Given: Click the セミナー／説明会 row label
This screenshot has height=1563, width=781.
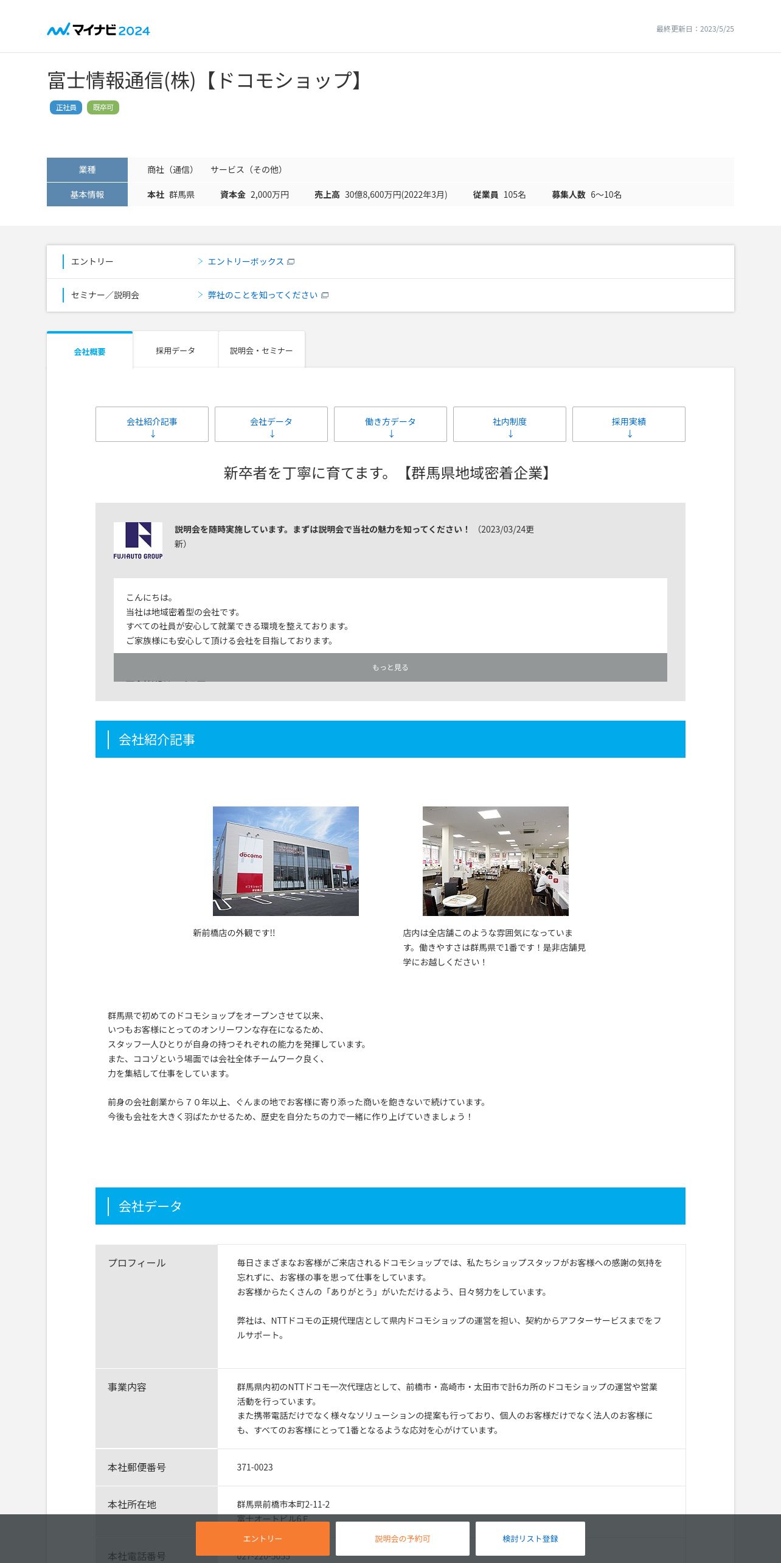Looking at the screenshot, I should [x=105, y=295].
